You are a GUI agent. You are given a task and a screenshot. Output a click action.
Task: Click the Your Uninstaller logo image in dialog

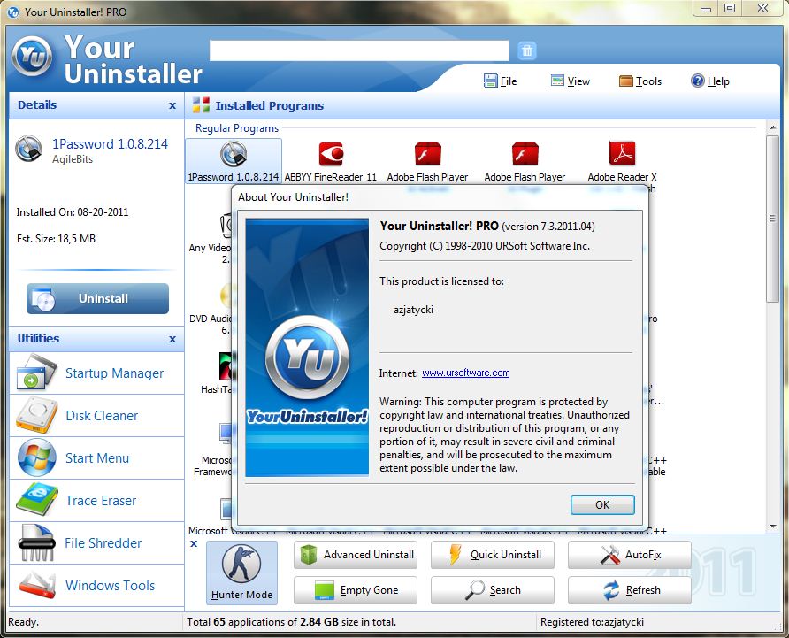307,348
